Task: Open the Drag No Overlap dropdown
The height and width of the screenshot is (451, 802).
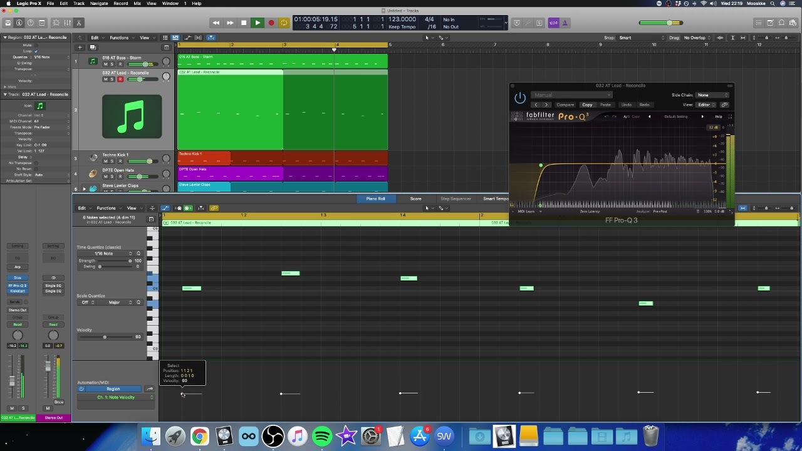Action: (x=697, y=38)
